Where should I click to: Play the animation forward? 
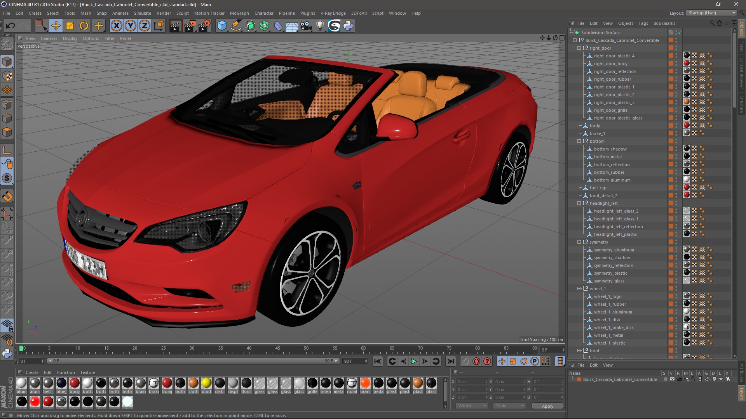point(414,361)
